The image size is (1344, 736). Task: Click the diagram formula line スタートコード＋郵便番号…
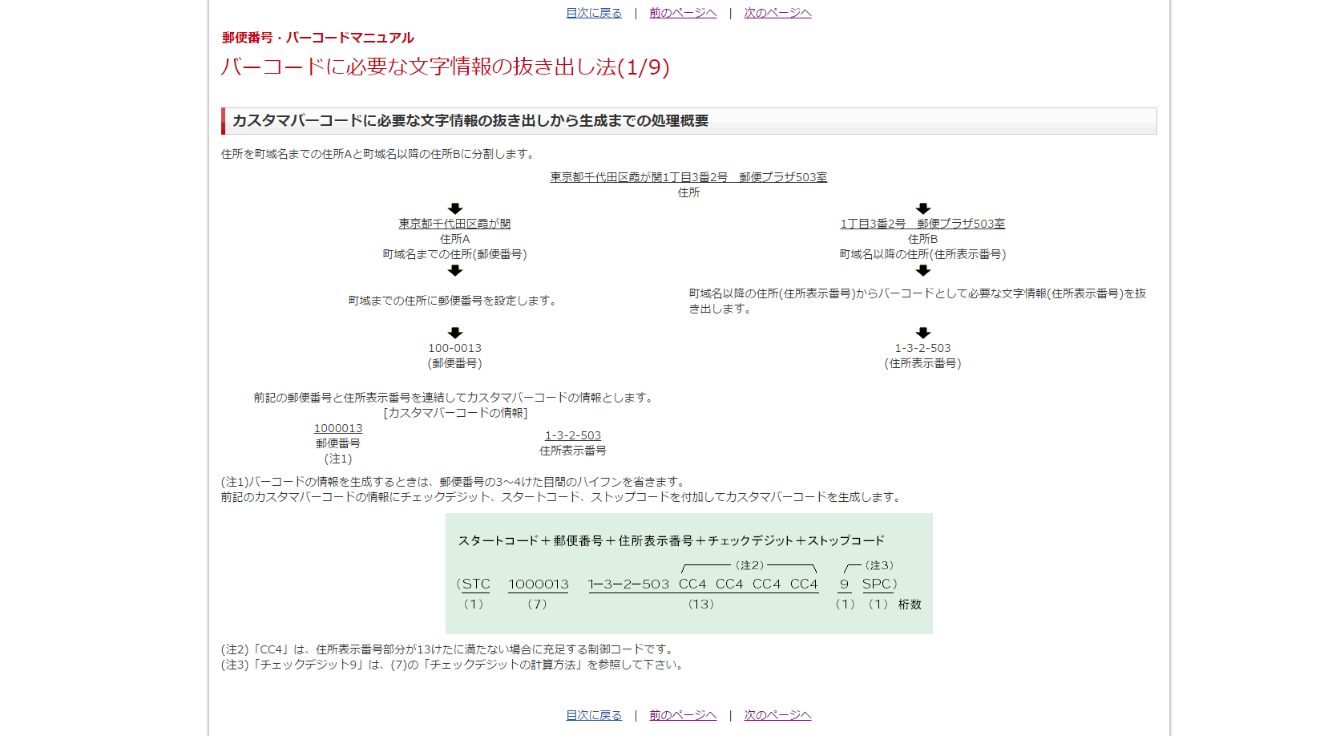point(672,541)
